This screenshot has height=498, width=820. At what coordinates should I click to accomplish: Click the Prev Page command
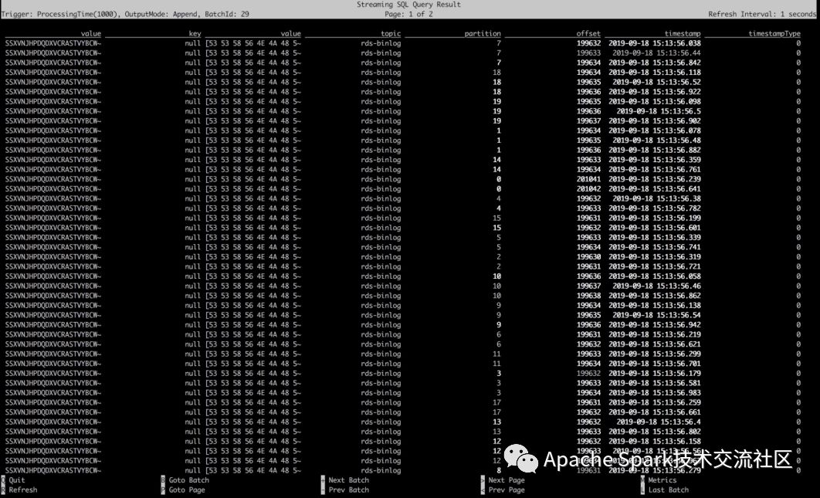[x=507, y=490]
